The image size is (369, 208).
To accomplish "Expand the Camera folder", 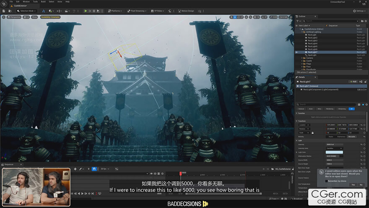I will tap(302, 58).
